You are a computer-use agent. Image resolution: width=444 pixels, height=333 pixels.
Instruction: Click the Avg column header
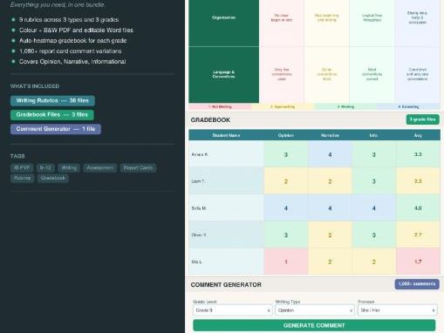point(418,135)
